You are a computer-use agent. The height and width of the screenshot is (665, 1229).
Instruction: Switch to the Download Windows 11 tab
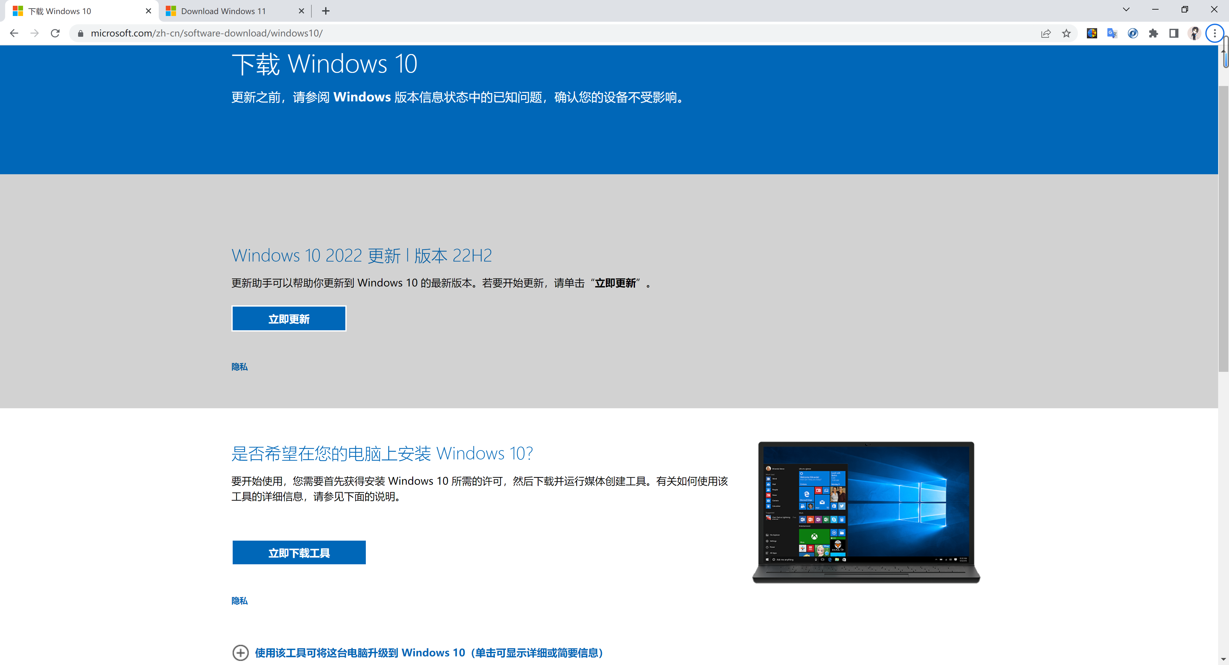click(x=223, y=11)
